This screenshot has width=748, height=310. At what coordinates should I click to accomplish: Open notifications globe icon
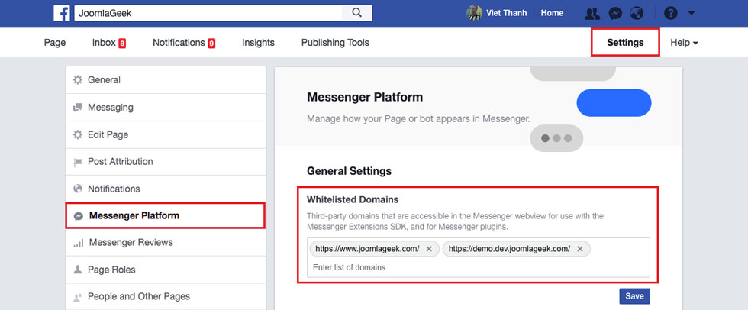point(637,14)
